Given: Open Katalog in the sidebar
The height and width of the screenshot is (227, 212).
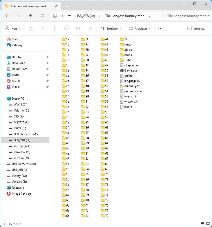Looking at the screenshot, I should pyautogui.click(x=14, y=45).
